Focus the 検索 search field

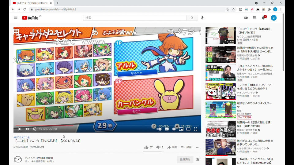click(135, 18)
